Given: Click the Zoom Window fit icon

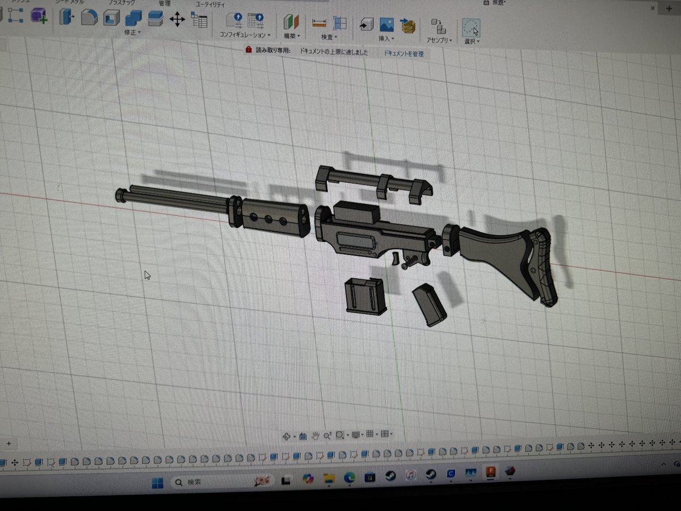Looking at the screenshot, I should 340,435.
